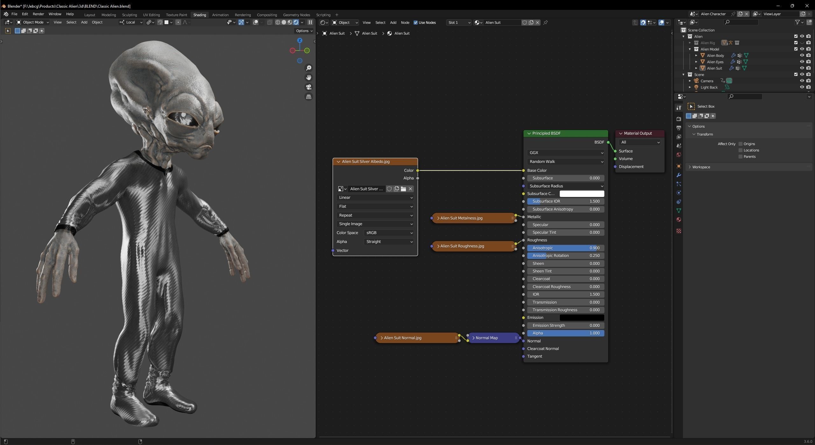Image resolution: width=815 pixels, height=445 pixels.
Task: Open the Modifiers wrench tab in Properties
Action: point(679,175)
